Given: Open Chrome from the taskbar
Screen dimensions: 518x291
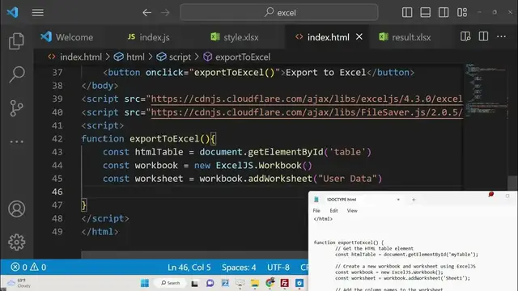Looking at the screenshot, I should pyautogui.click(x=270, y=283).
